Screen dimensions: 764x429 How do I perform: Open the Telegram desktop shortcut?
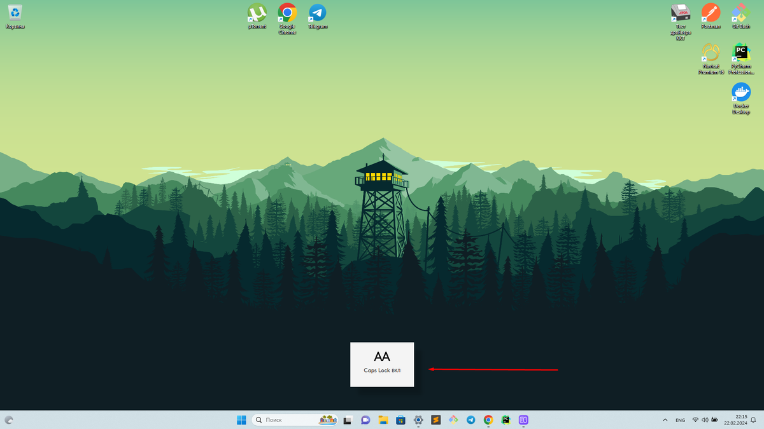pyautogui.click(x=318, y=16)
